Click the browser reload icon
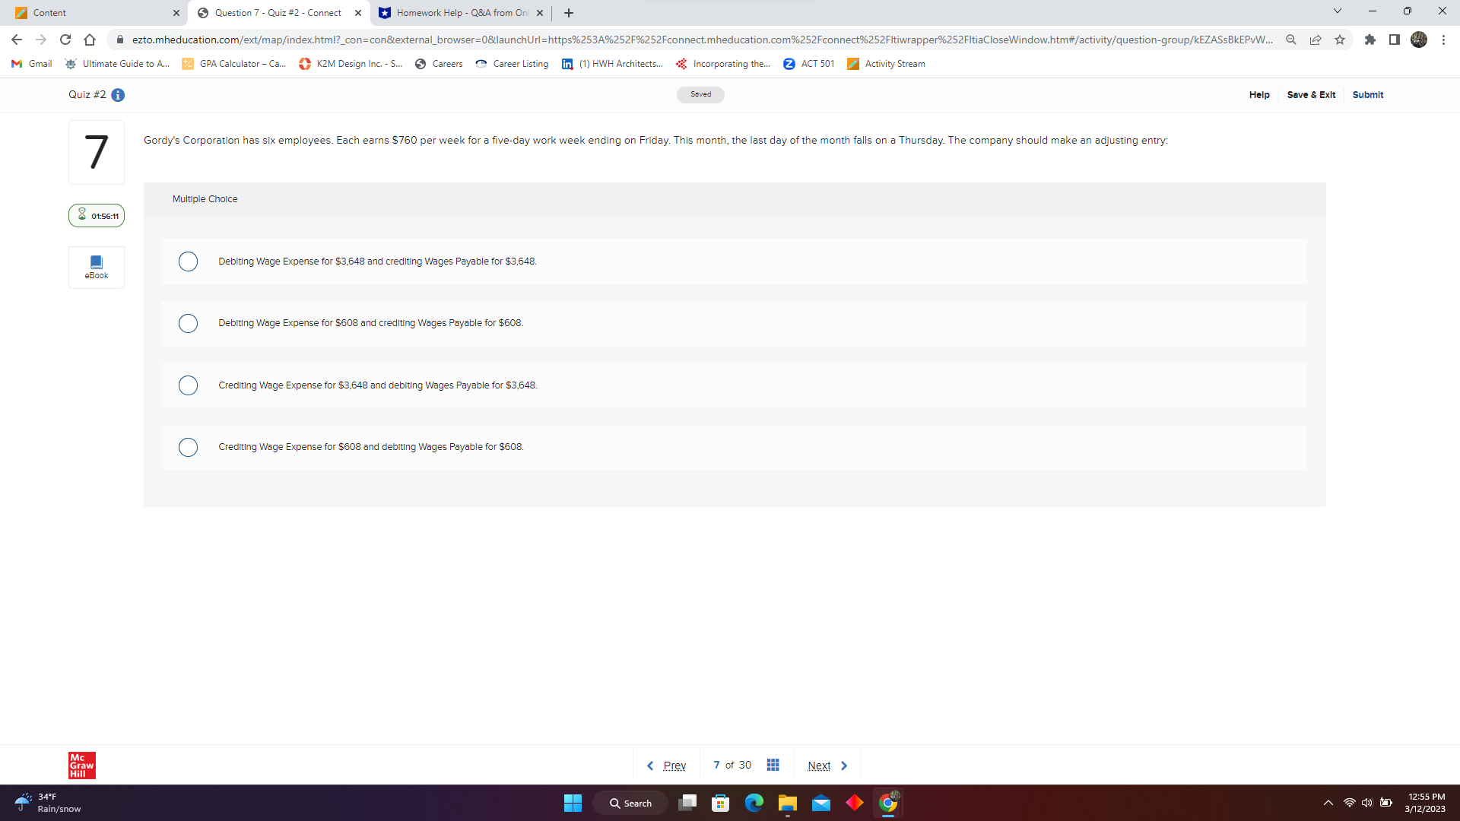The height and width of the screenshot is (821, 1460). (65, 40)
